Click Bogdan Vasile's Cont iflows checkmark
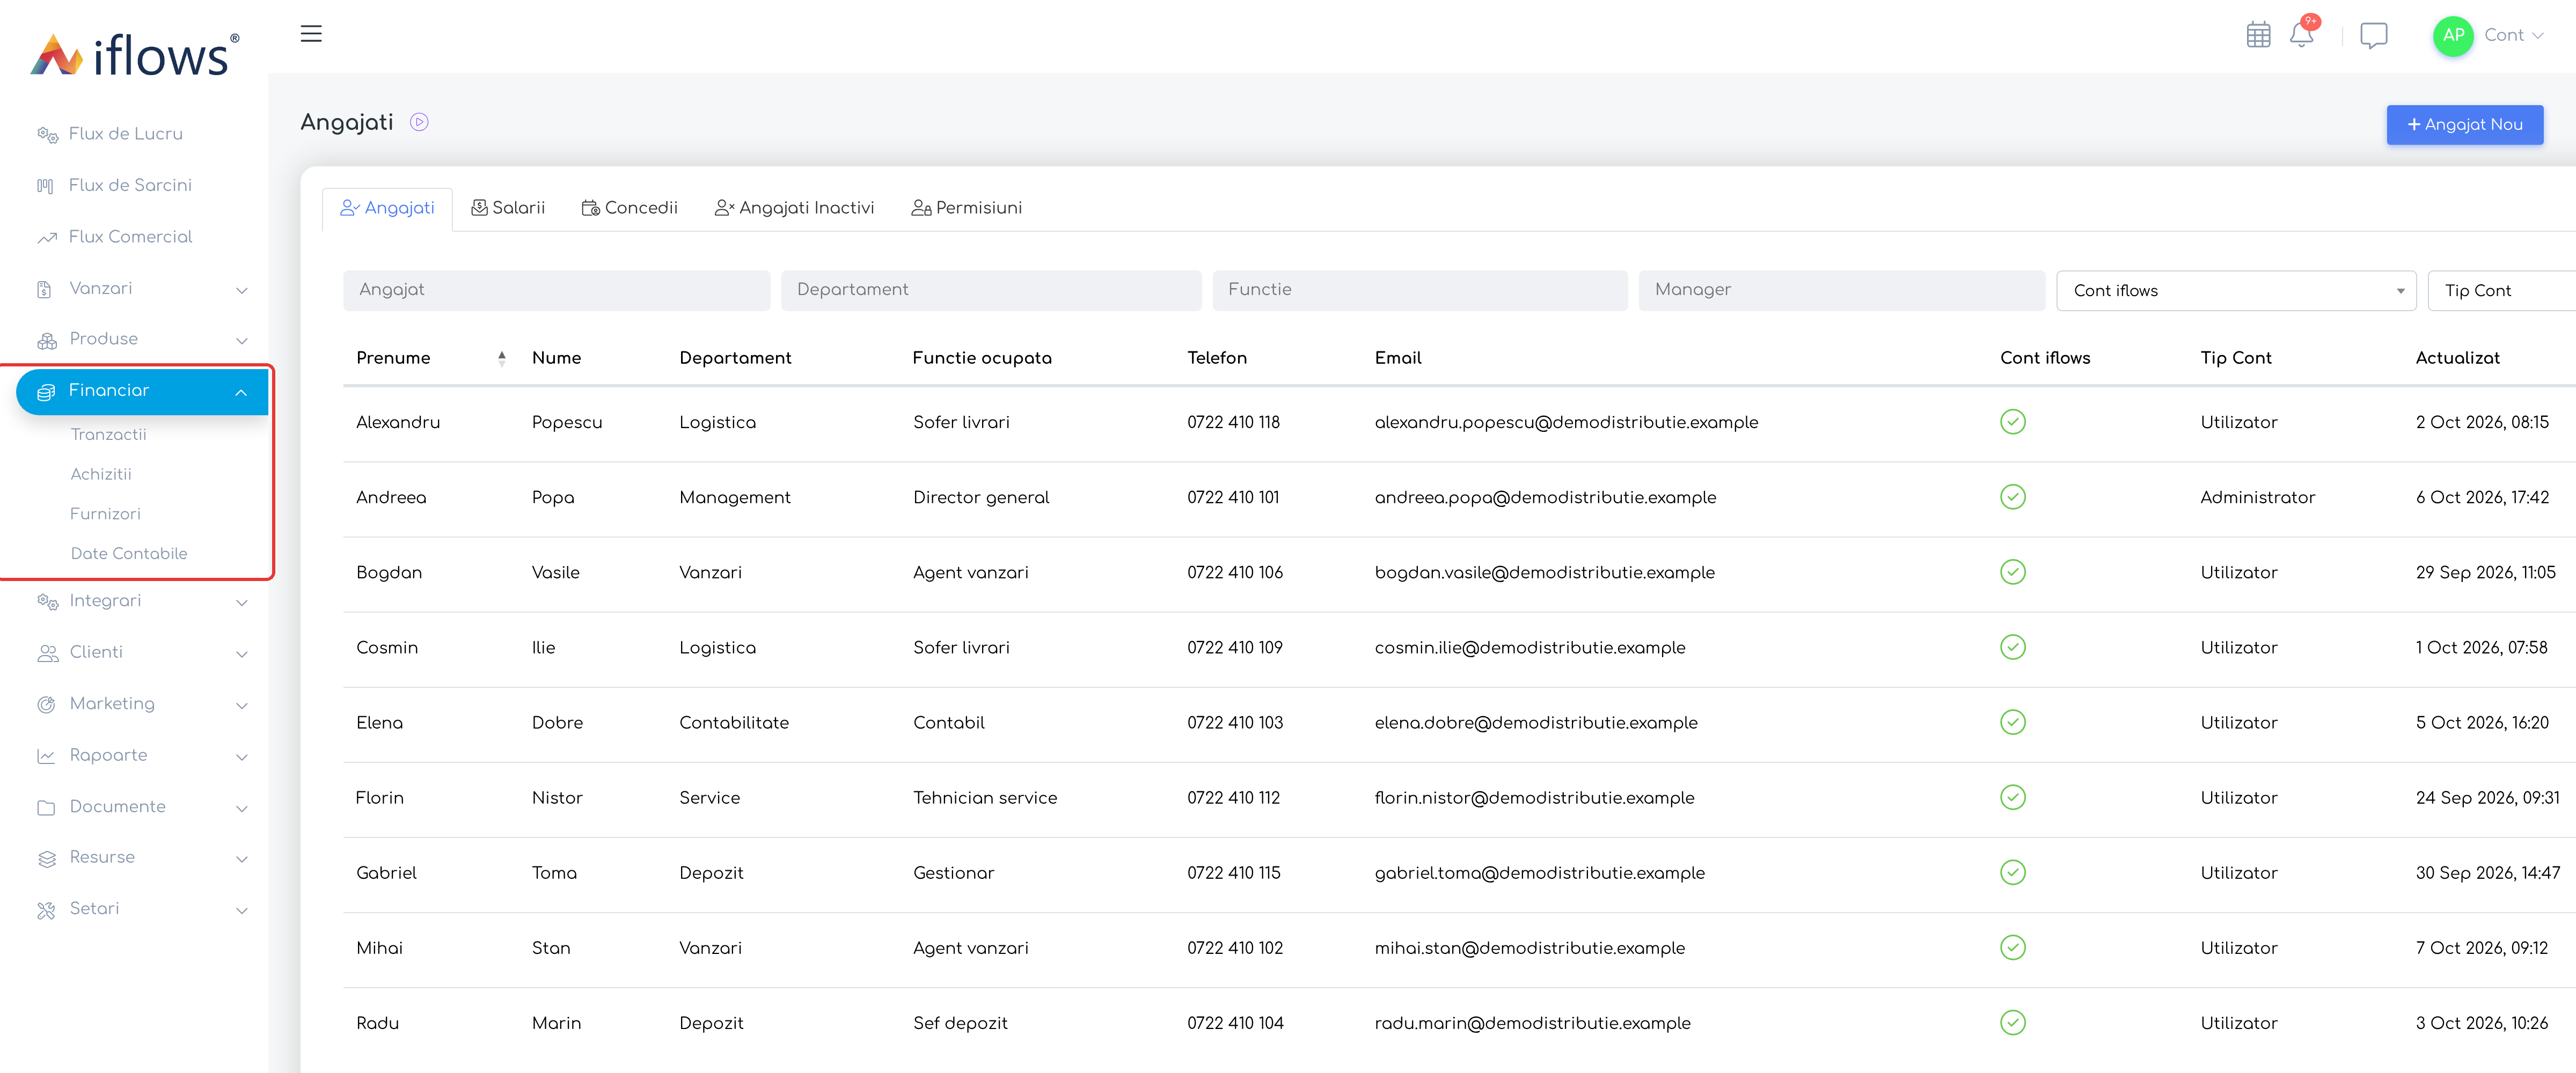The width and height of the screenshot is (2576, 1073). pyautogui.click(x=2012, y=572)
